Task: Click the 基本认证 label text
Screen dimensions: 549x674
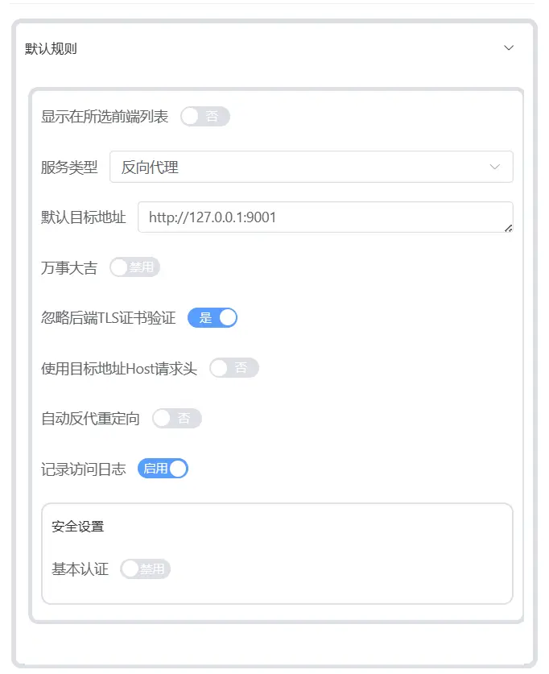Action: coord(80,569)
